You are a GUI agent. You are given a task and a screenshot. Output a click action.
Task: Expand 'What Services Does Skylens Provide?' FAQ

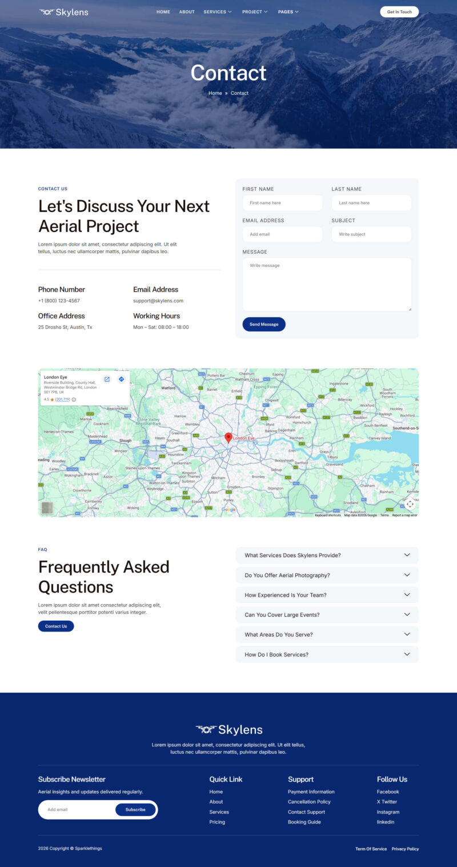click(327, 556)
